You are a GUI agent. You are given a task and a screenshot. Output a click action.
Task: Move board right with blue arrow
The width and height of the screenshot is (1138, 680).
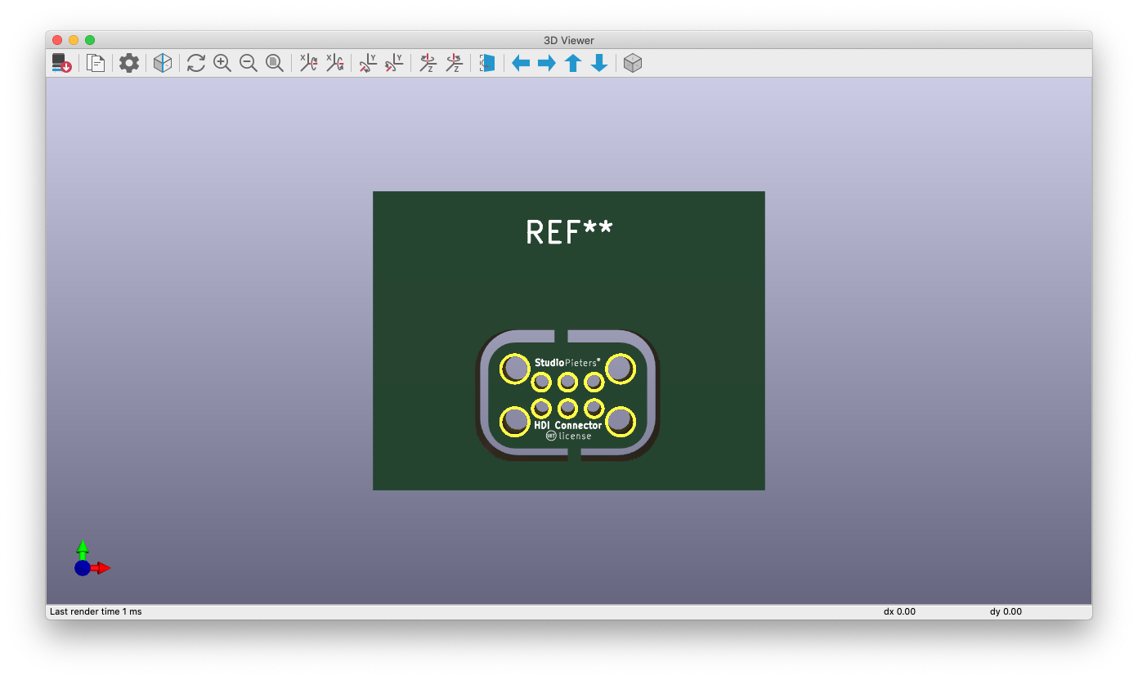pyautogui.click(x=547, y=63)
